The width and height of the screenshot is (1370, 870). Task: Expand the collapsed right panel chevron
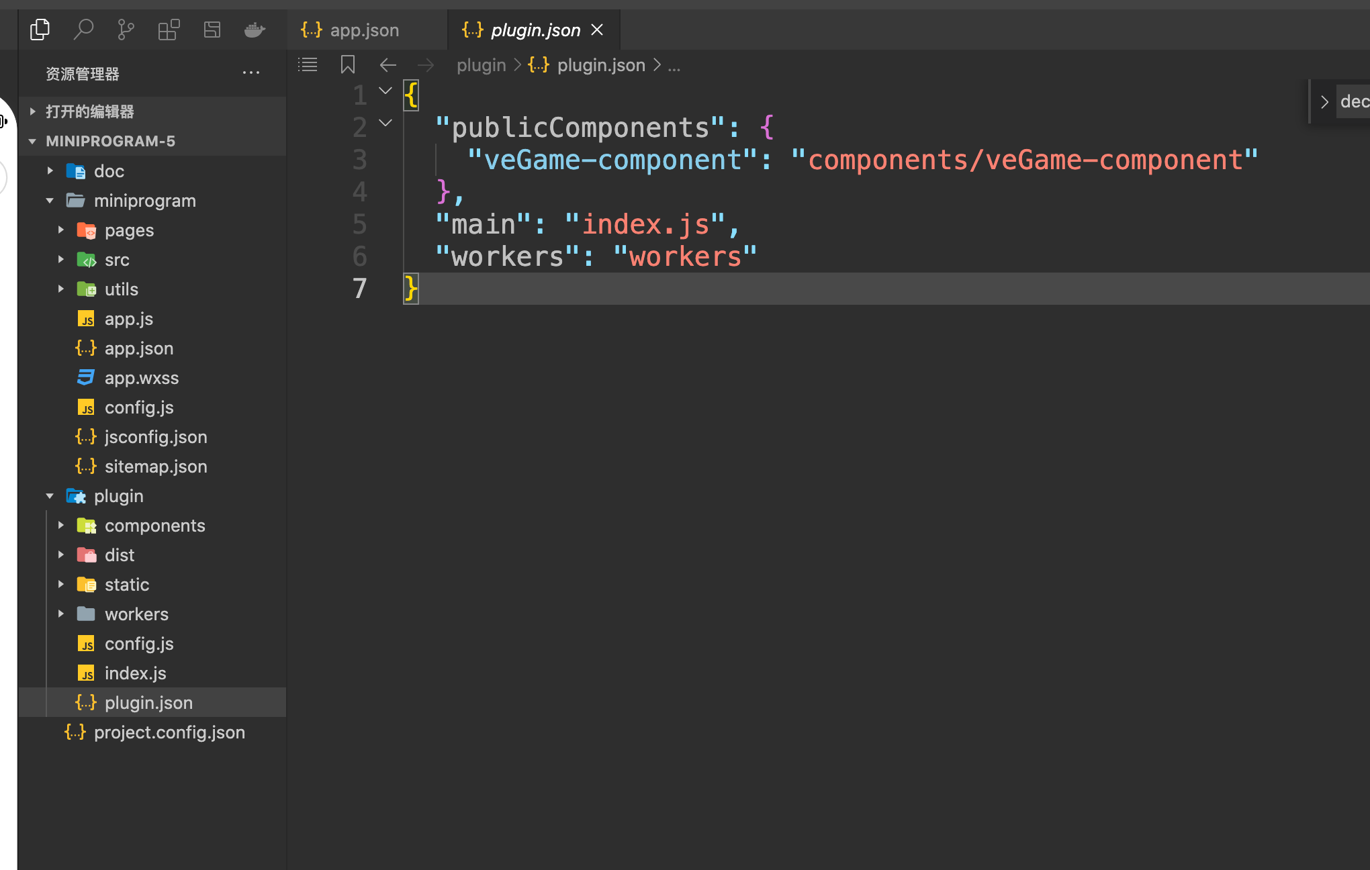pyautogui.click(x=1324, y=102)
